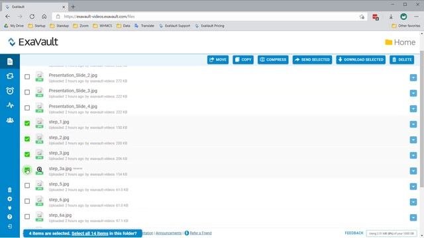Click the Copy button
Viewport: 424px width, 238px height.
coord(243,59)
